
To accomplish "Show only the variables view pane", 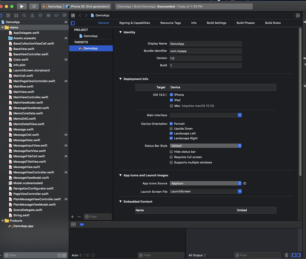I will point(294,255).
